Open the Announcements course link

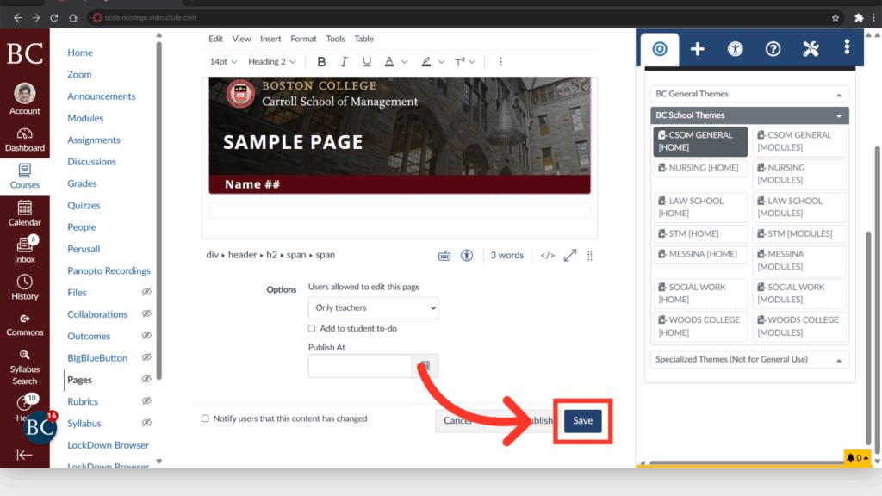(102, 96)
